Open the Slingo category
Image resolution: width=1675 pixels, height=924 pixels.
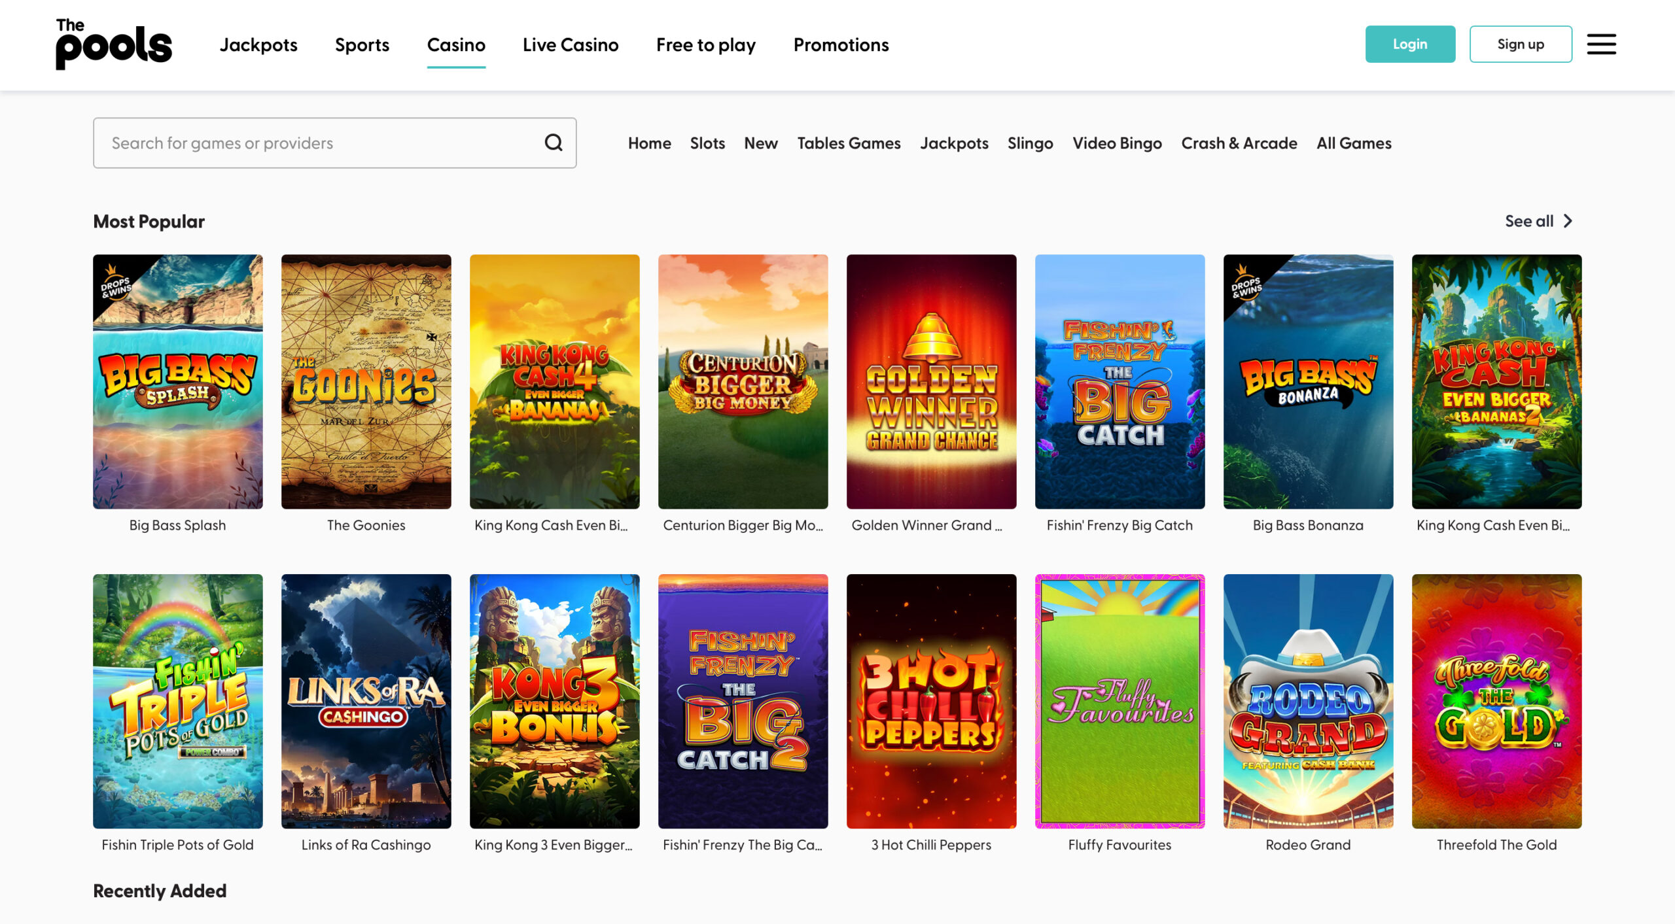[x=1030, y=143]
